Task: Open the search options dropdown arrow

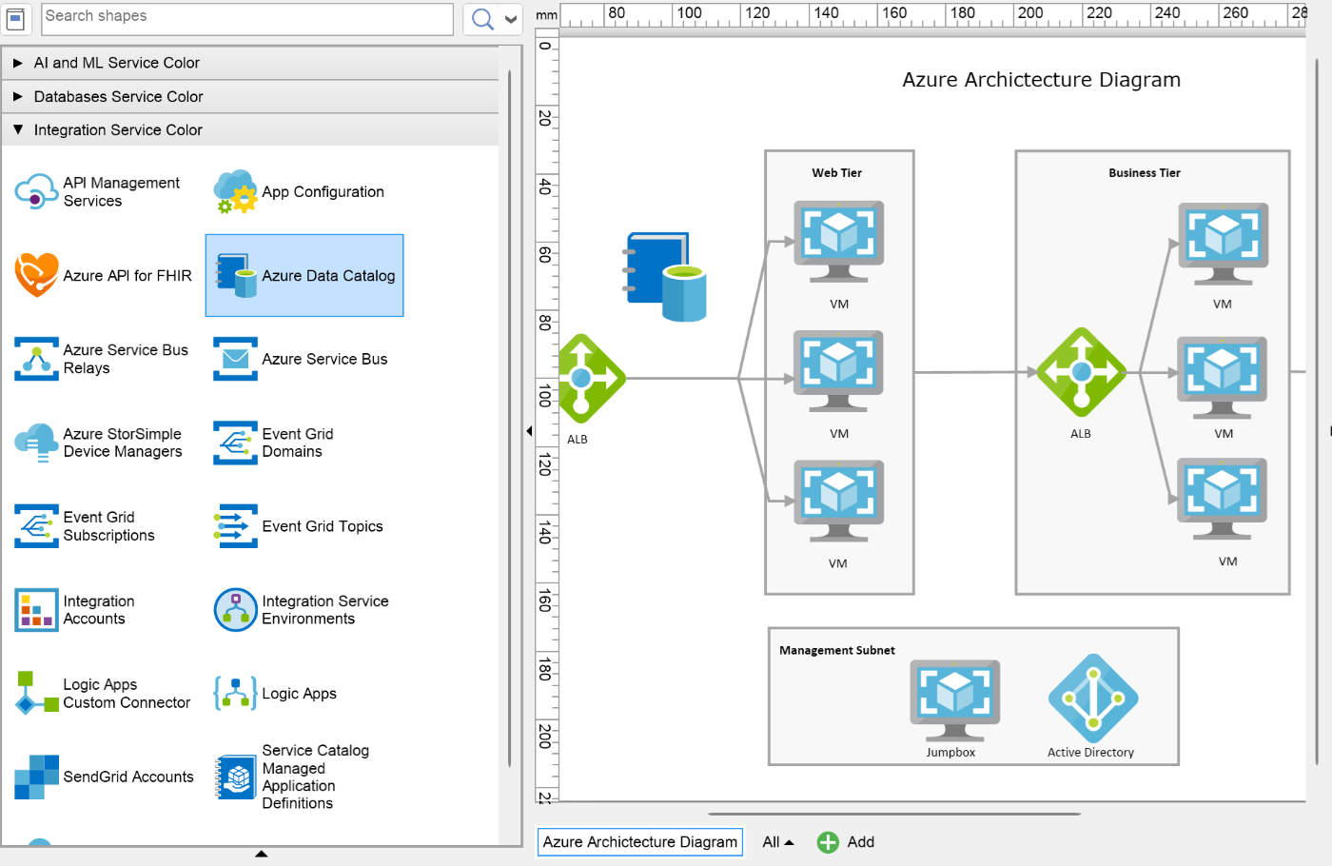Action: click(511, 19)
